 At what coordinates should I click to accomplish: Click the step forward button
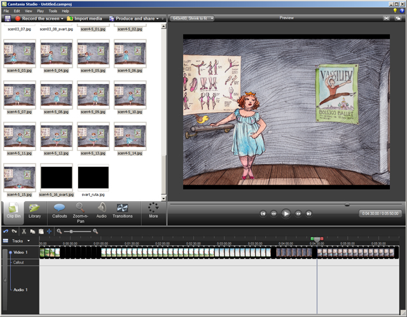[x=298, y=214]
